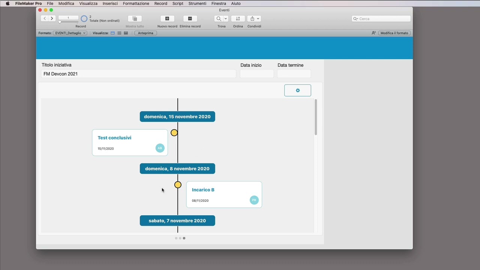Click the record number field
The width and height of the screenshot is (480, 270).
68,18
